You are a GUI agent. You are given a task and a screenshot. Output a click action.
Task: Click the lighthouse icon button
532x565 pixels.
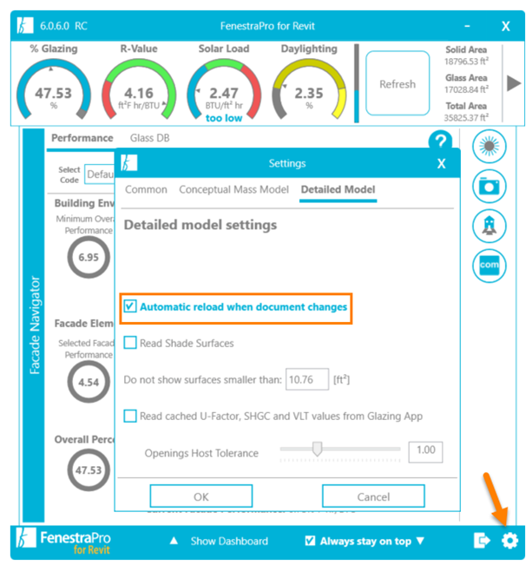point(489,226)
